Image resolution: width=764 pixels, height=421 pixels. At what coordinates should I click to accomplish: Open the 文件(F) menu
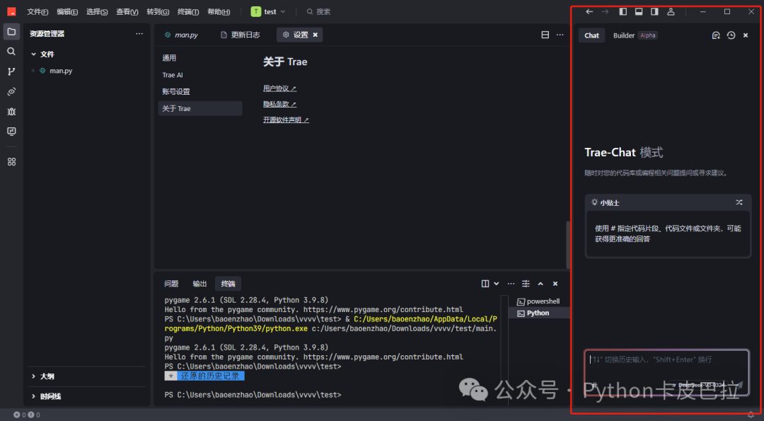click(x=37, y=12)
